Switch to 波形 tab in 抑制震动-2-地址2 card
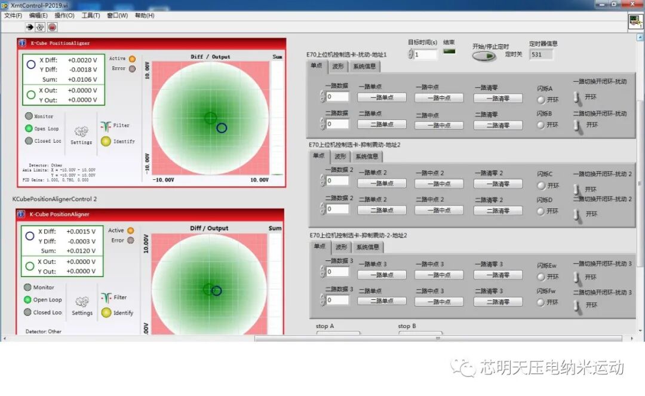Screen dimensions: 645x396 point(341,247)
